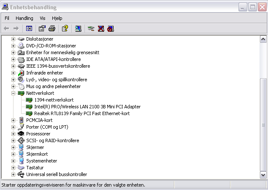Screen dimensions: 268x190
Task: Click the Lyd-, video- og spillkontrollere speaker icon
Action: click(21, 80)
